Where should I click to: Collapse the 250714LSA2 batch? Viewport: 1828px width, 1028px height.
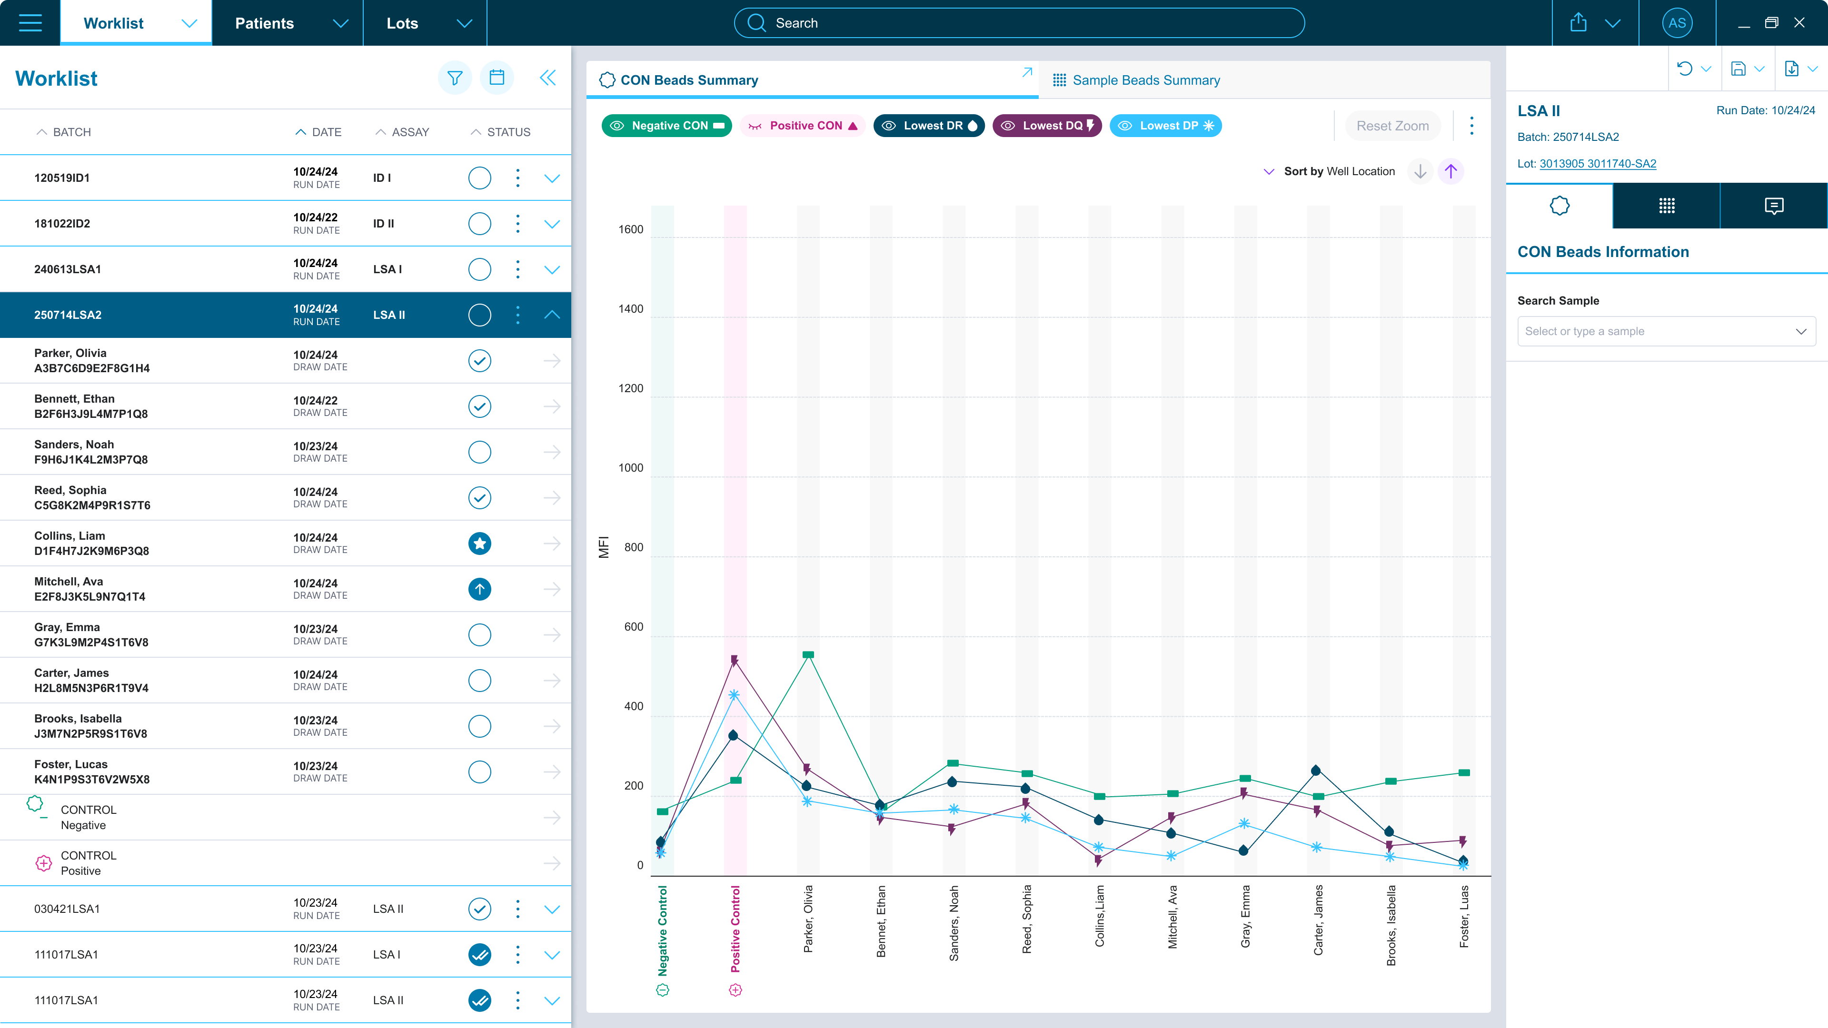tap(551, 315)
